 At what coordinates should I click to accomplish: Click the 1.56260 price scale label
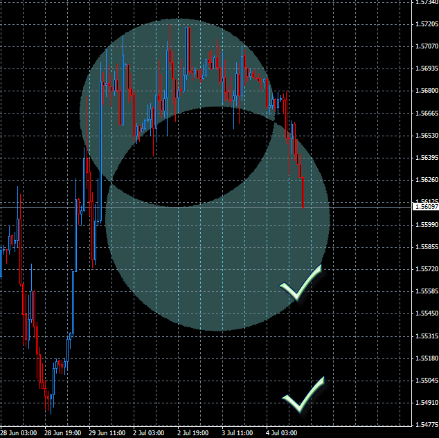pyautogui.click(x=427, y=180)
